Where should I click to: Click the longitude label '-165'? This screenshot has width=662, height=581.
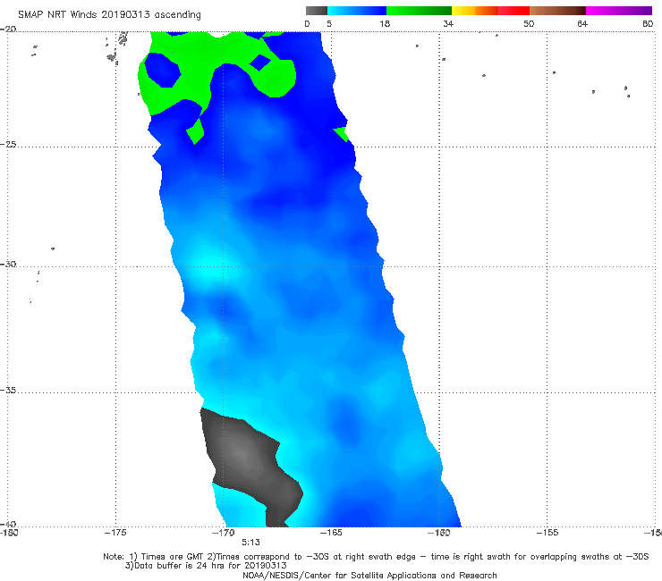click(331, 533)
